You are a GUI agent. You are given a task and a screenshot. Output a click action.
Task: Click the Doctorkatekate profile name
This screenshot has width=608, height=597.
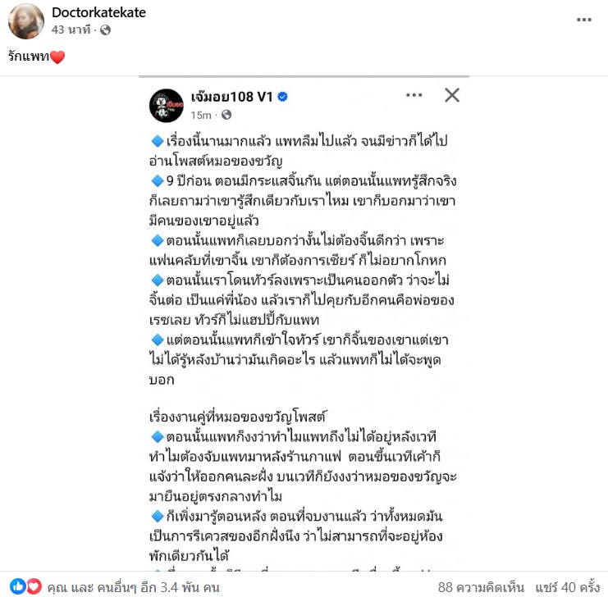(99, 12)
